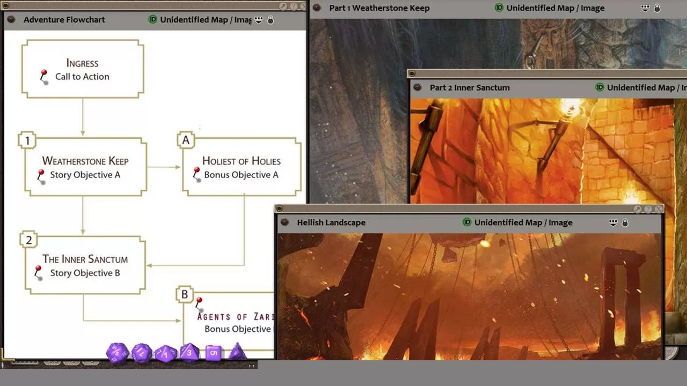Click The Inner Sanctum flowchart heading

(85, 259)
